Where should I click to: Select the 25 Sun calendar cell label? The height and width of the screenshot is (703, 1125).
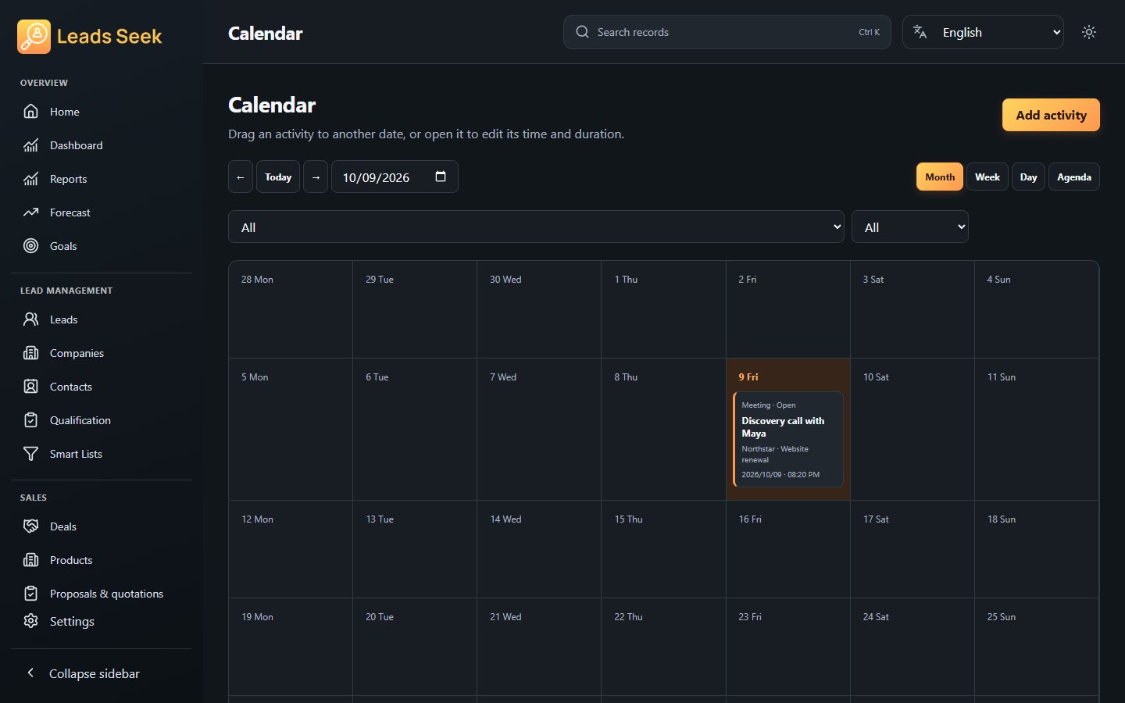1002,616
